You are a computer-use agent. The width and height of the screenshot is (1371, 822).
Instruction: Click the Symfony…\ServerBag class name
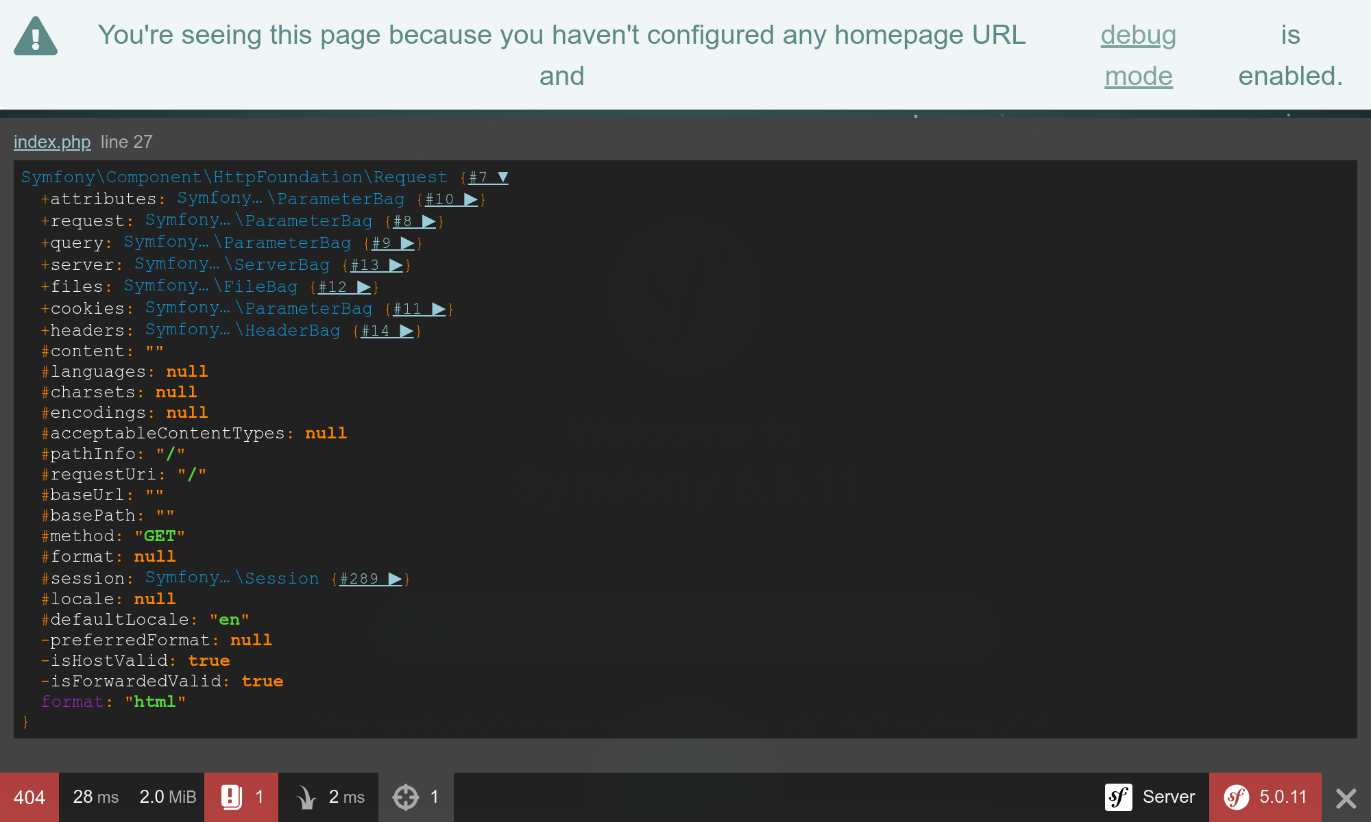232,265
